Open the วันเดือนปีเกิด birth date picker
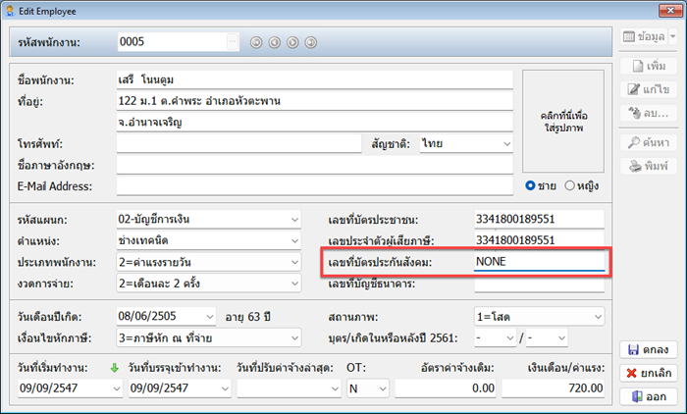 [209, 317]
